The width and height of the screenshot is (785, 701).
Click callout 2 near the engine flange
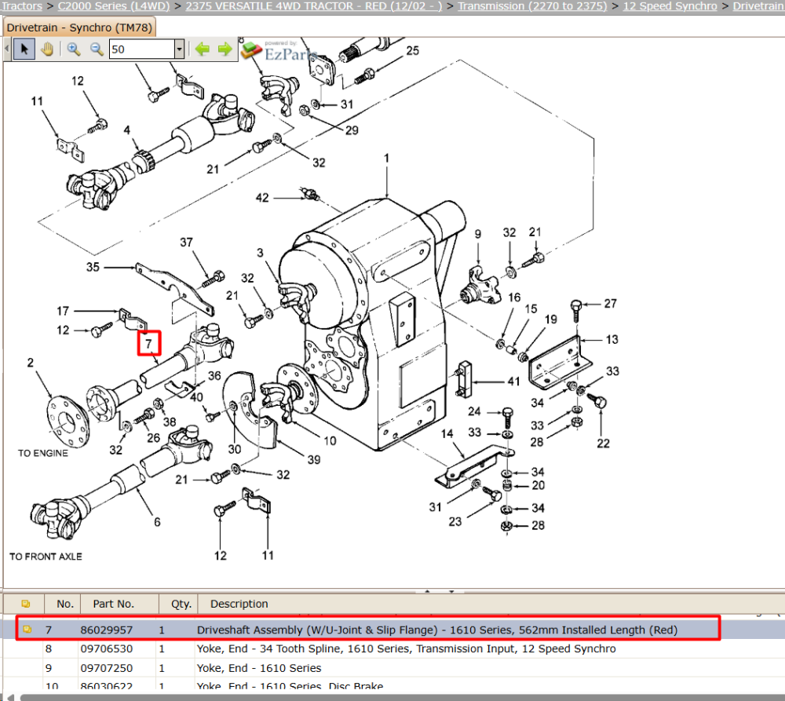point(31,363)
